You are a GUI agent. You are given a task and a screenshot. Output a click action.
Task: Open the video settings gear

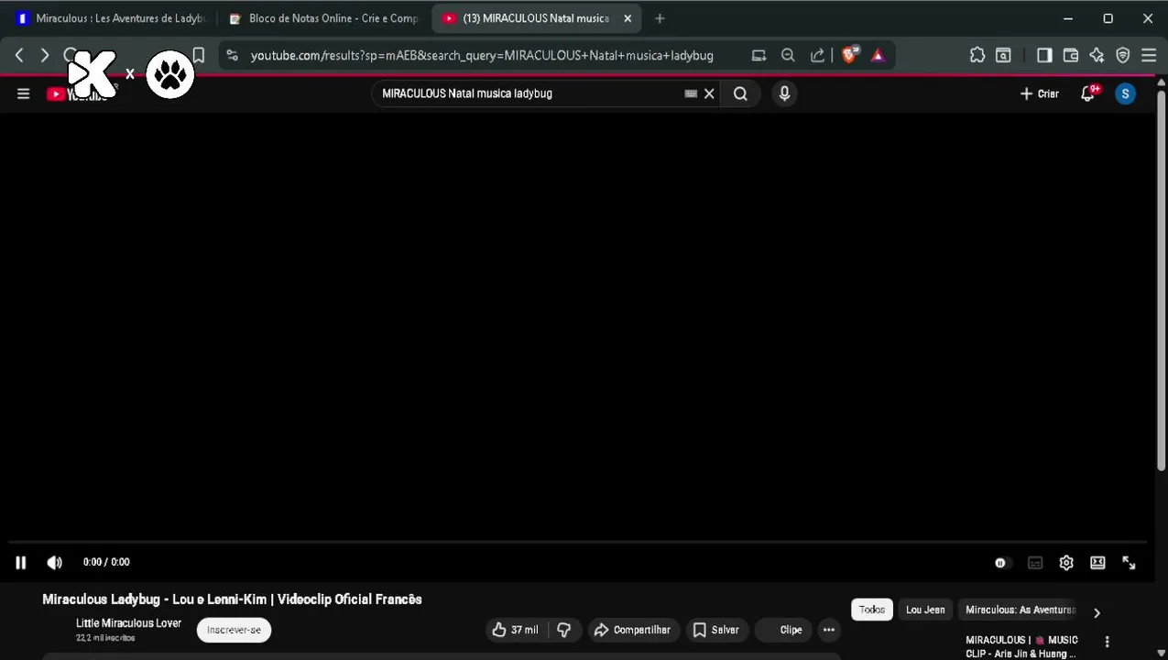pyautogui.click(x=1066, y=563)
